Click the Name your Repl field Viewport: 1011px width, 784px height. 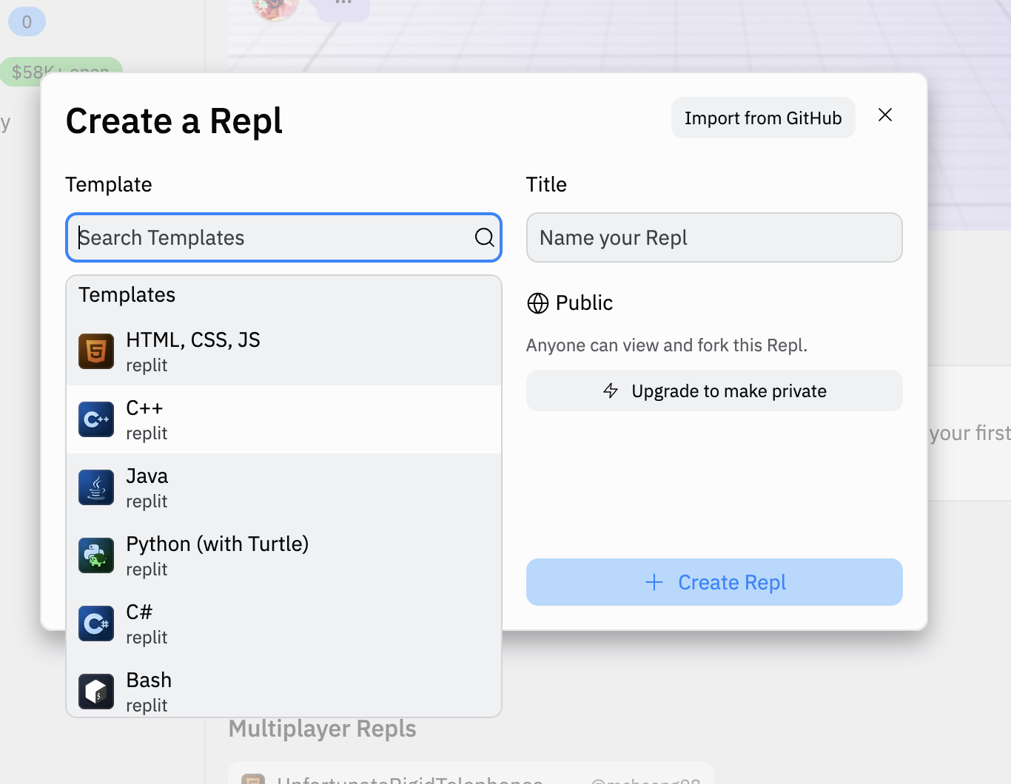click(x=714, y=237)
